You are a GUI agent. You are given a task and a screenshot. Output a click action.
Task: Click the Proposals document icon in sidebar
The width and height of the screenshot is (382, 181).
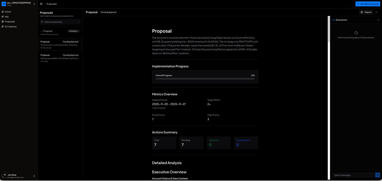3,22
